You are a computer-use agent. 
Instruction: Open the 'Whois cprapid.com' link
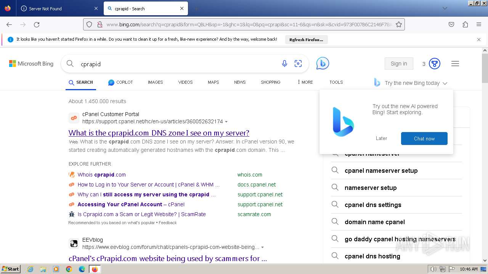point(102,175)
